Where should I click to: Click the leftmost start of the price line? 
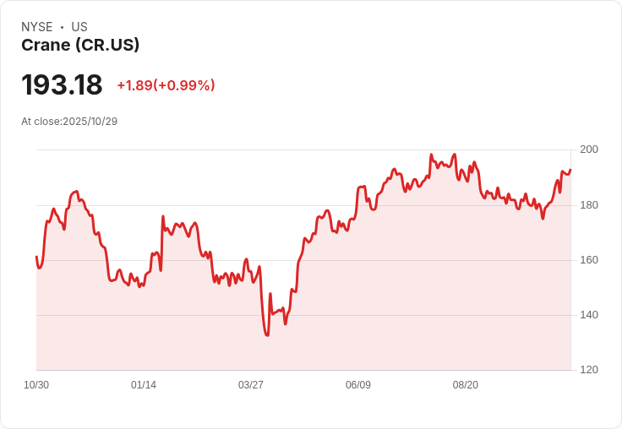pyautogui.click(x=36, y=256)
